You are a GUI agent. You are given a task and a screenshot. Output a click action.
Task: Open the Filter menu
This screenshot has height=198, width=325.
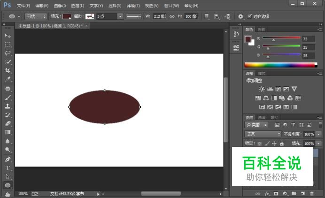point(133,6)
